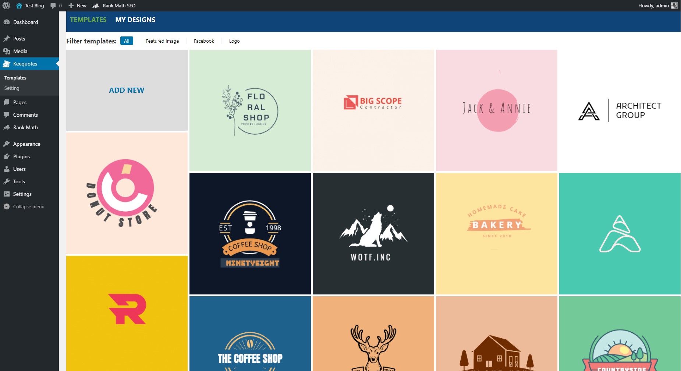The image size is (681, 371).
Task: Click the Media icon in sidebar
Action: pos(7,51)
